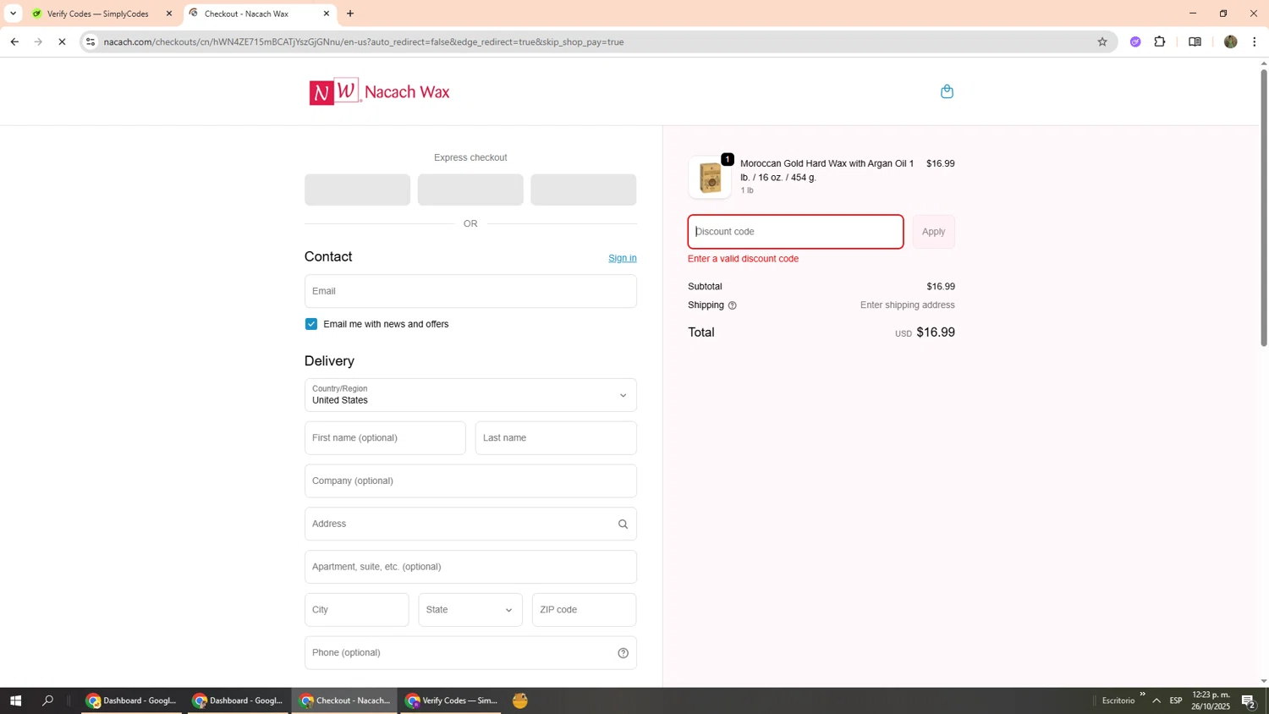This screenshot has height=714, width=1269.
Task: Click the phone field help icon
Action: 623,653
